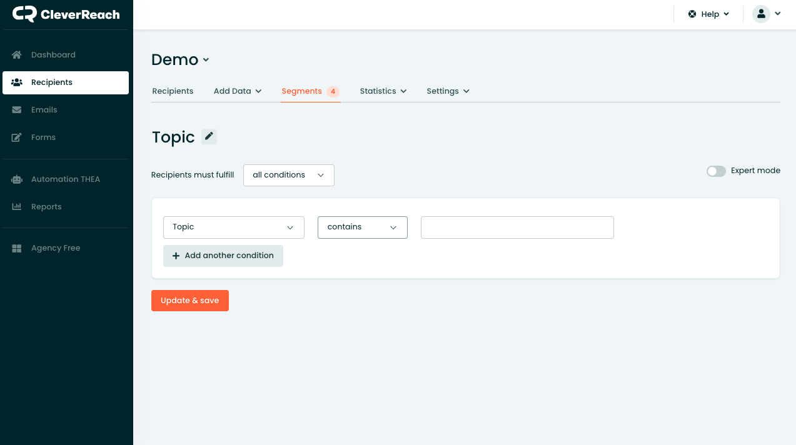Screen dimensions: 796x445
Task: Expand the Demo list selector
Action: [x=180, y=60]
